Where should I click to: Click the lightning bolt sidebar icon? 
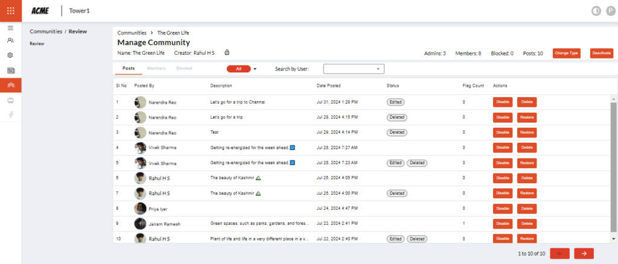click(10, 115)
